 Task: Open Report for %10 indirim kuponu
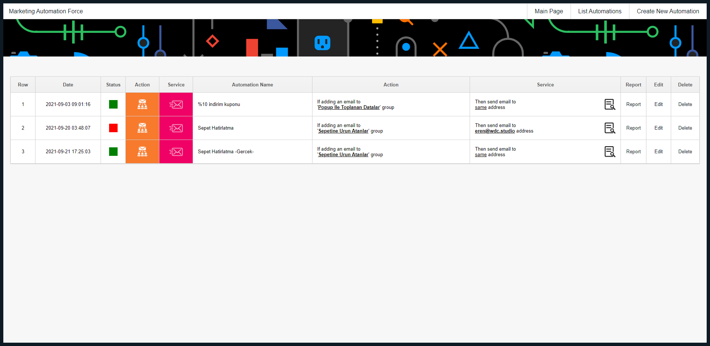pyautogui.click(x=633, y=105)
